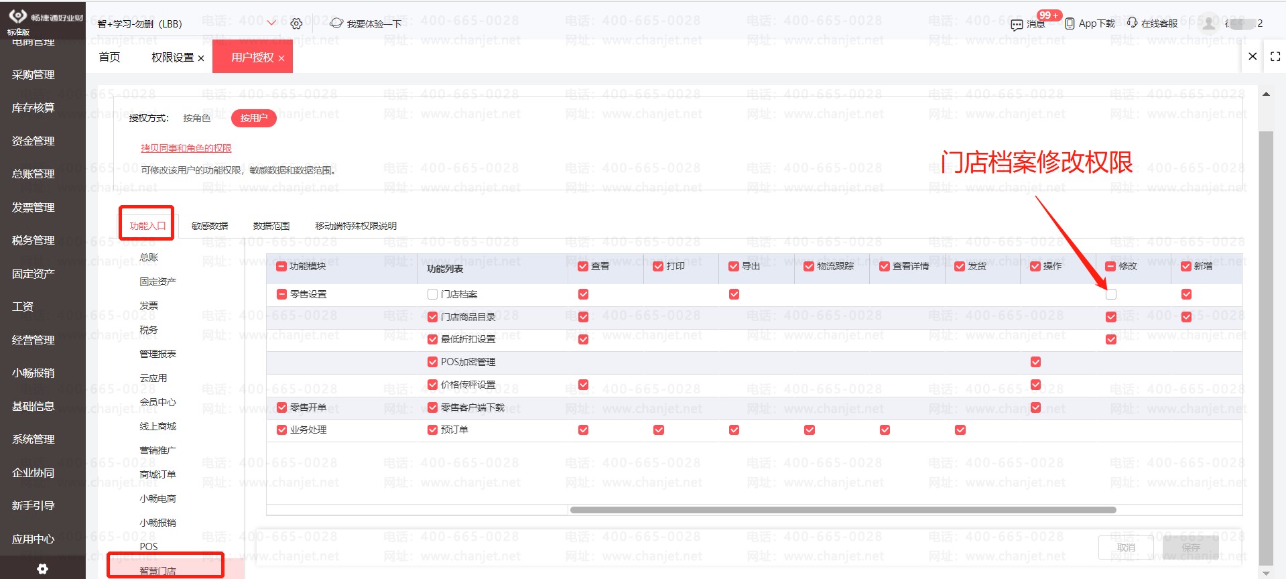Toggle the 新增 column header checkbox
Image resolution: width=1286 pixels, height=579 pixels.
pos(1186,266)
